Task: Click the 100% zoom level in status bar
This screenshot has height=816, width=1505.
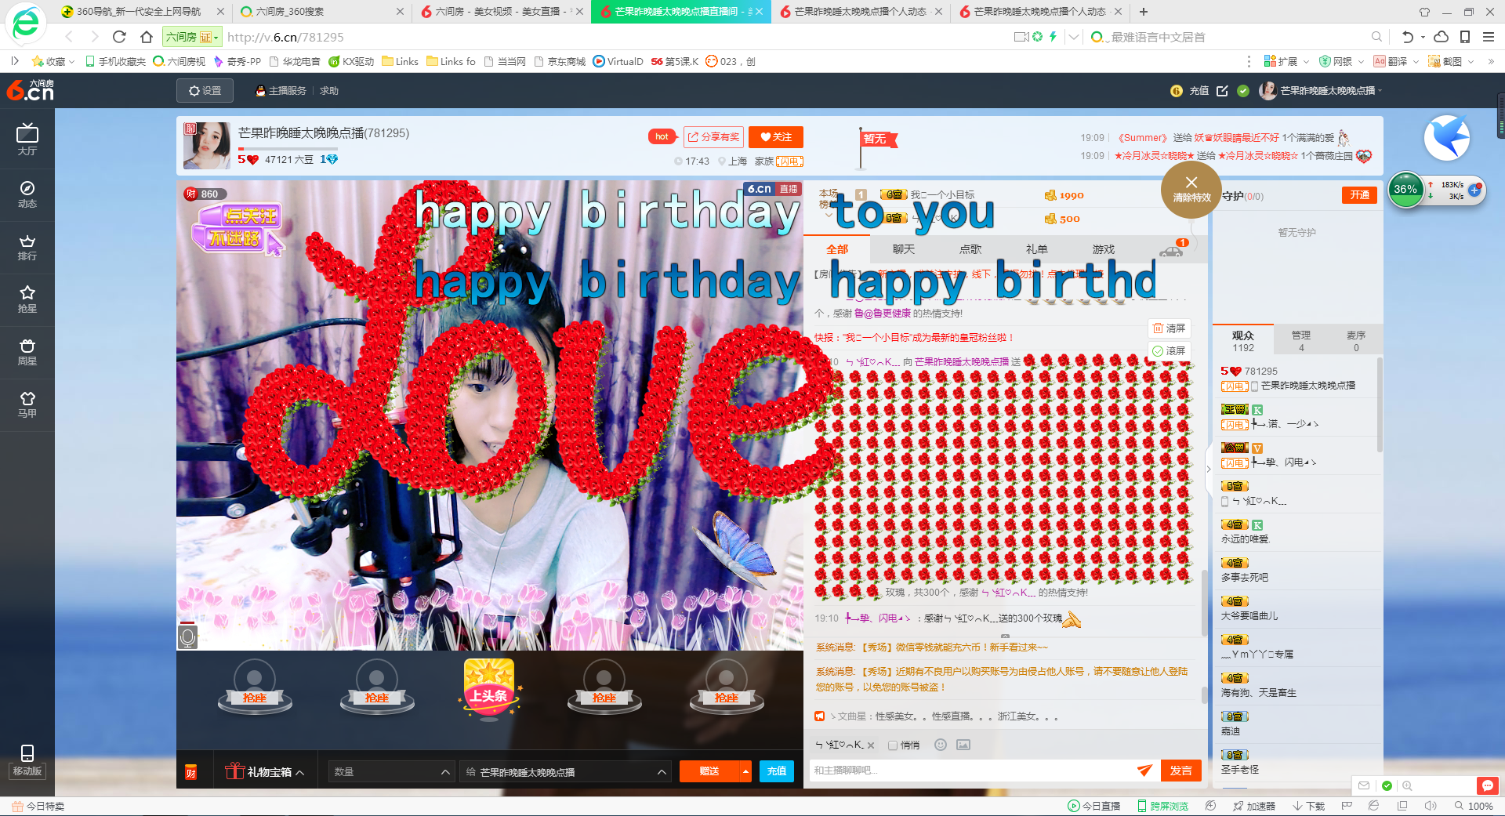Action: [x=1474, y=806]
